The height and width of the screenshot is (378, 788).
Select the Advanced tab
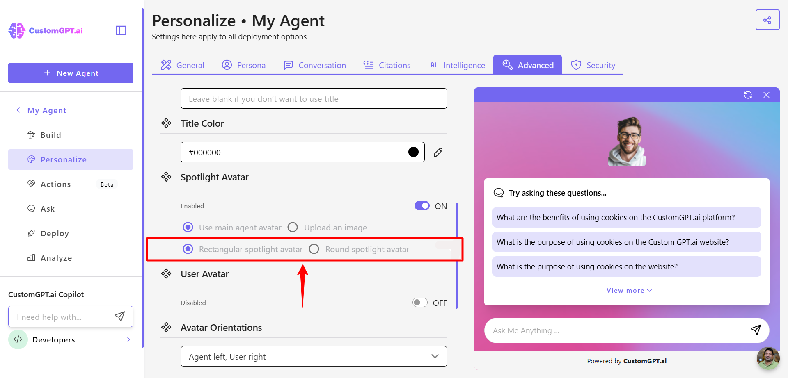pyautogui.click(x=527, y=65)
